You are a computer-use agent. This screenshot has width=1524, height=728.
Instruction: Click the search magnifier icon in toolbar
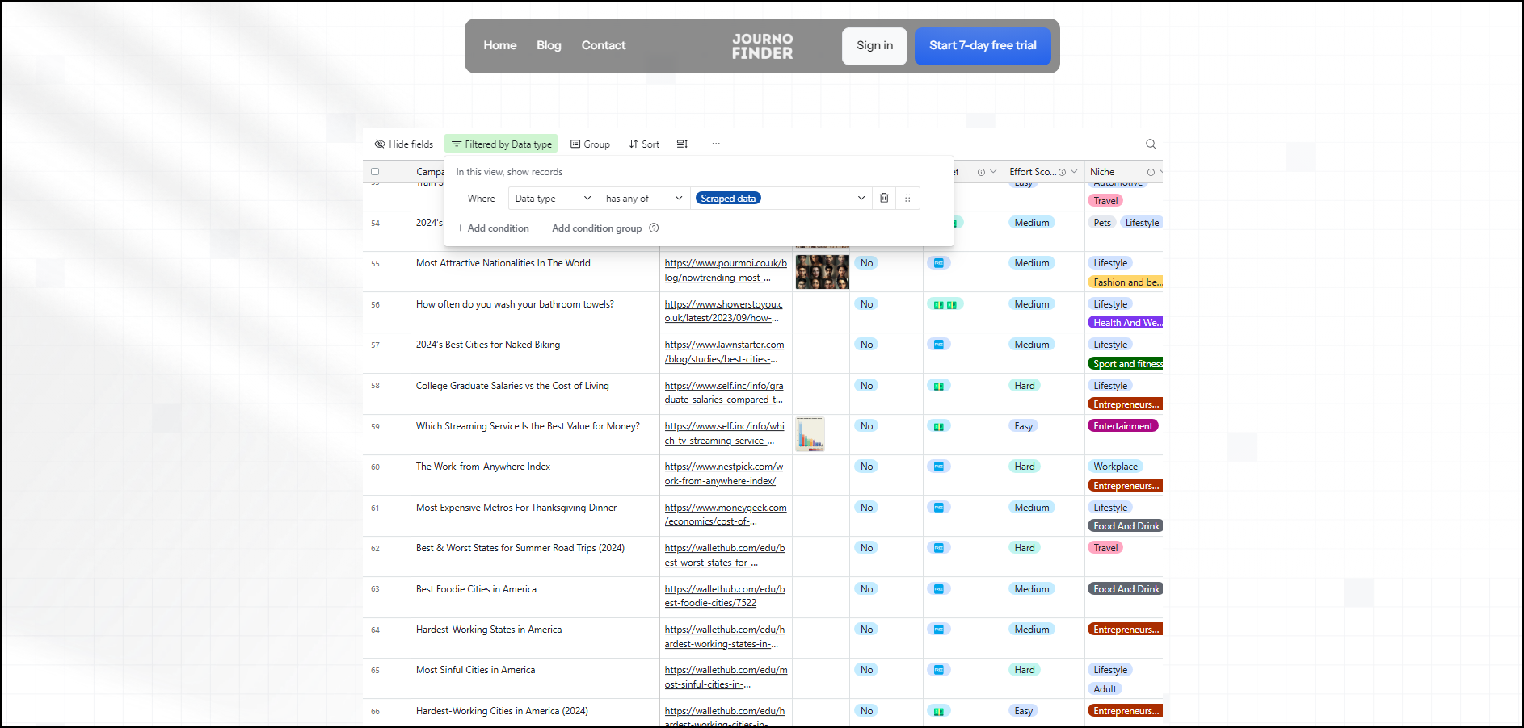tap(1151, 144)
